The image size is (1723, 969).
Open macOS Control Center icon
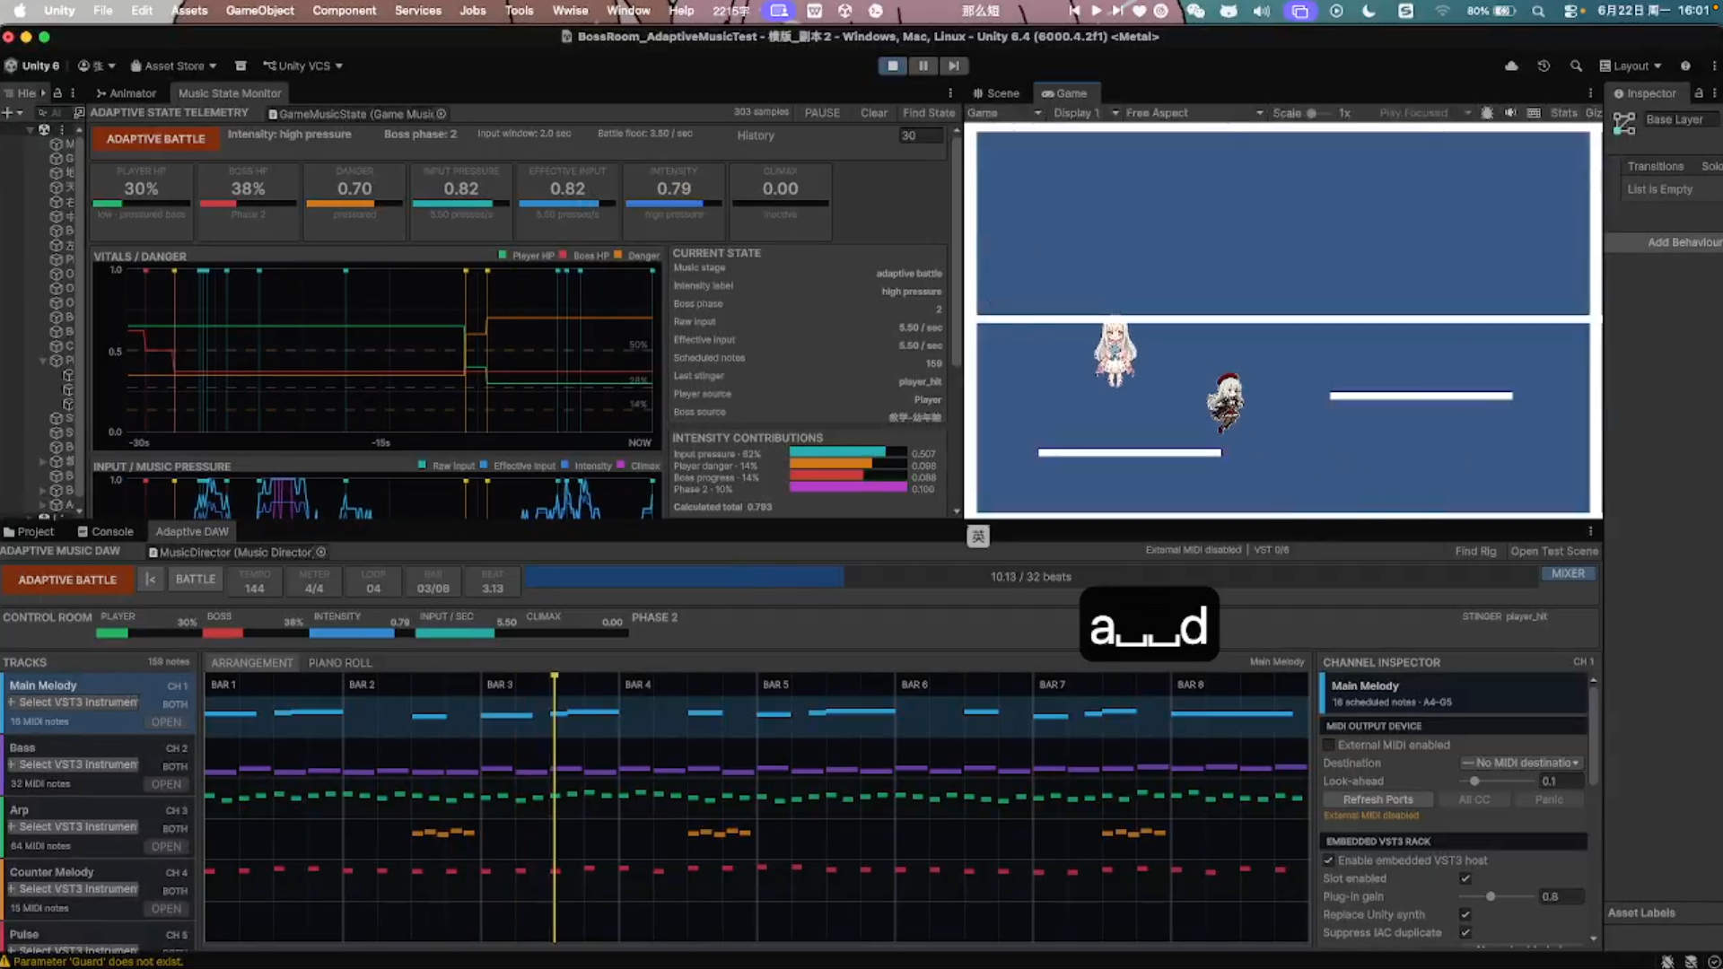(1571, 11)
